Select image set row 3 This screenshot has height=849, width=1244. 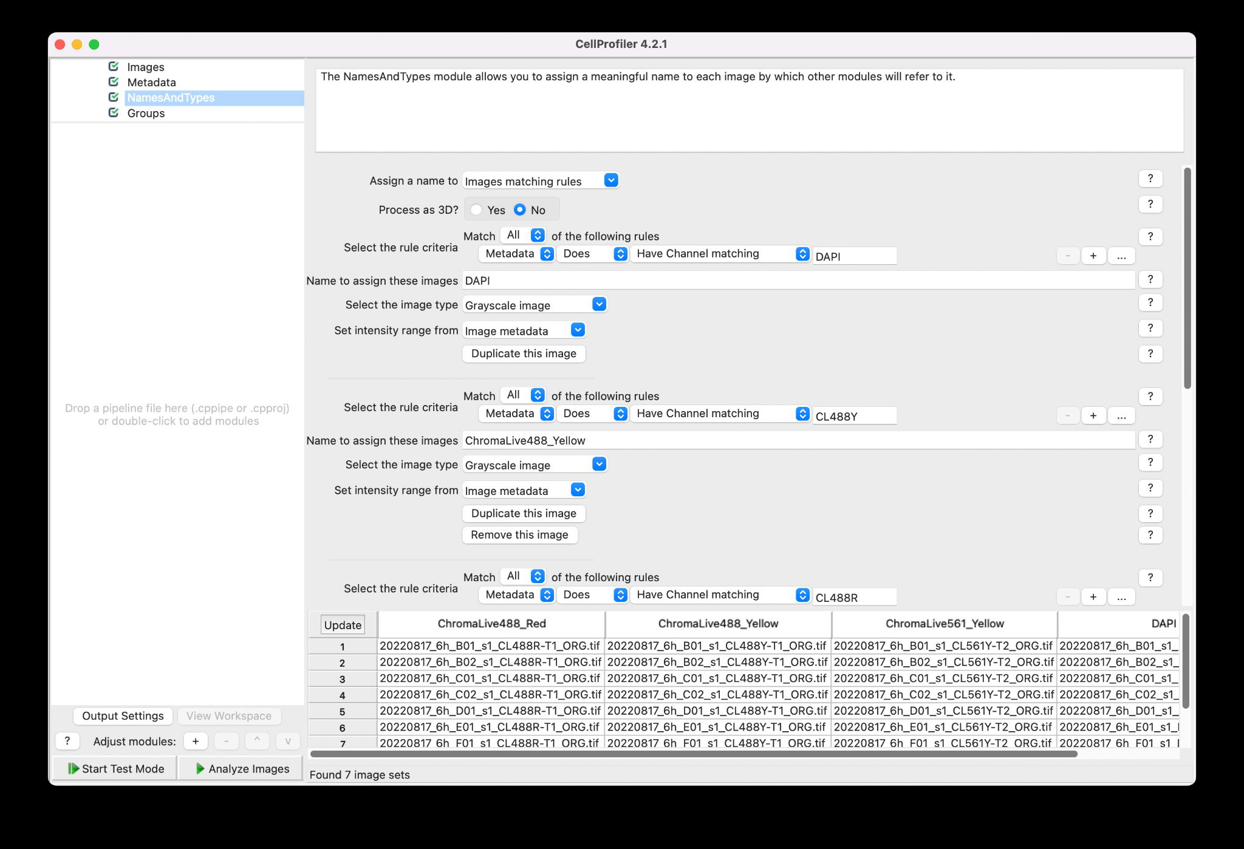pos(343,679)
